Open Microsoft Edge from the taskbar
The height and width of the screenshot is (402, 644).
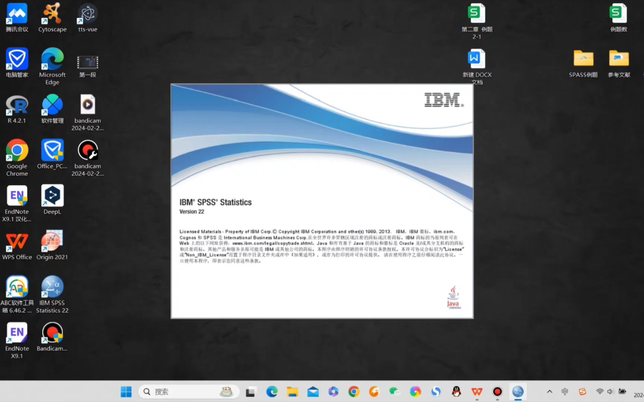click(272, 392)
